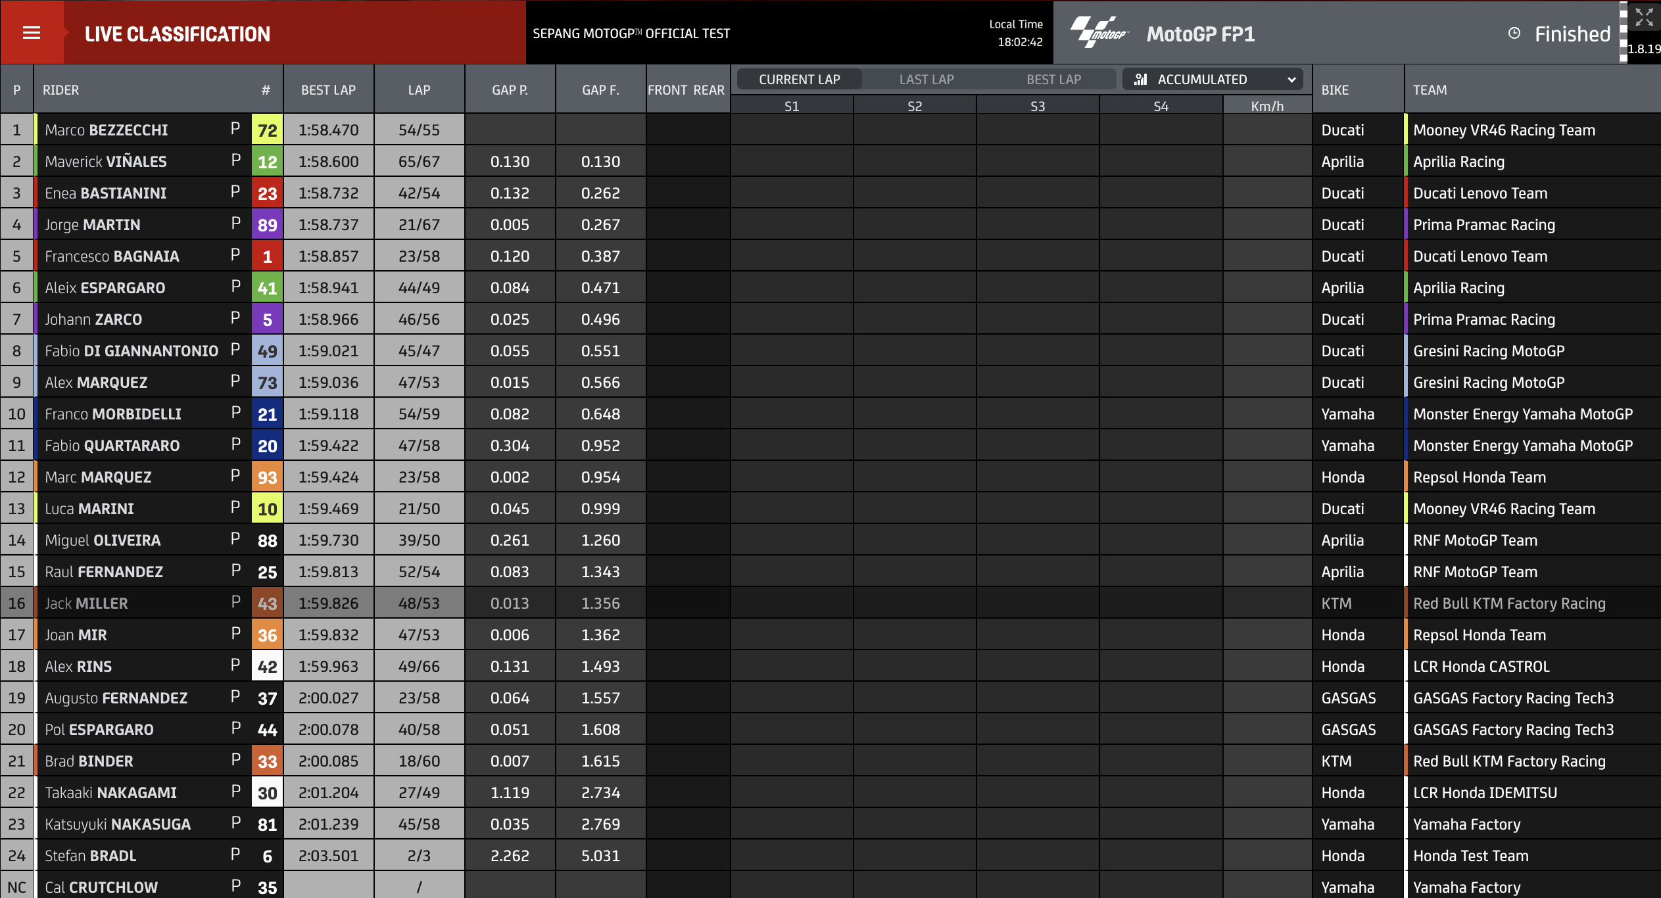The width and height of the screenshot is (1661, 898).
Task: Click the MotoGP logo
Action: (1099, 33)
